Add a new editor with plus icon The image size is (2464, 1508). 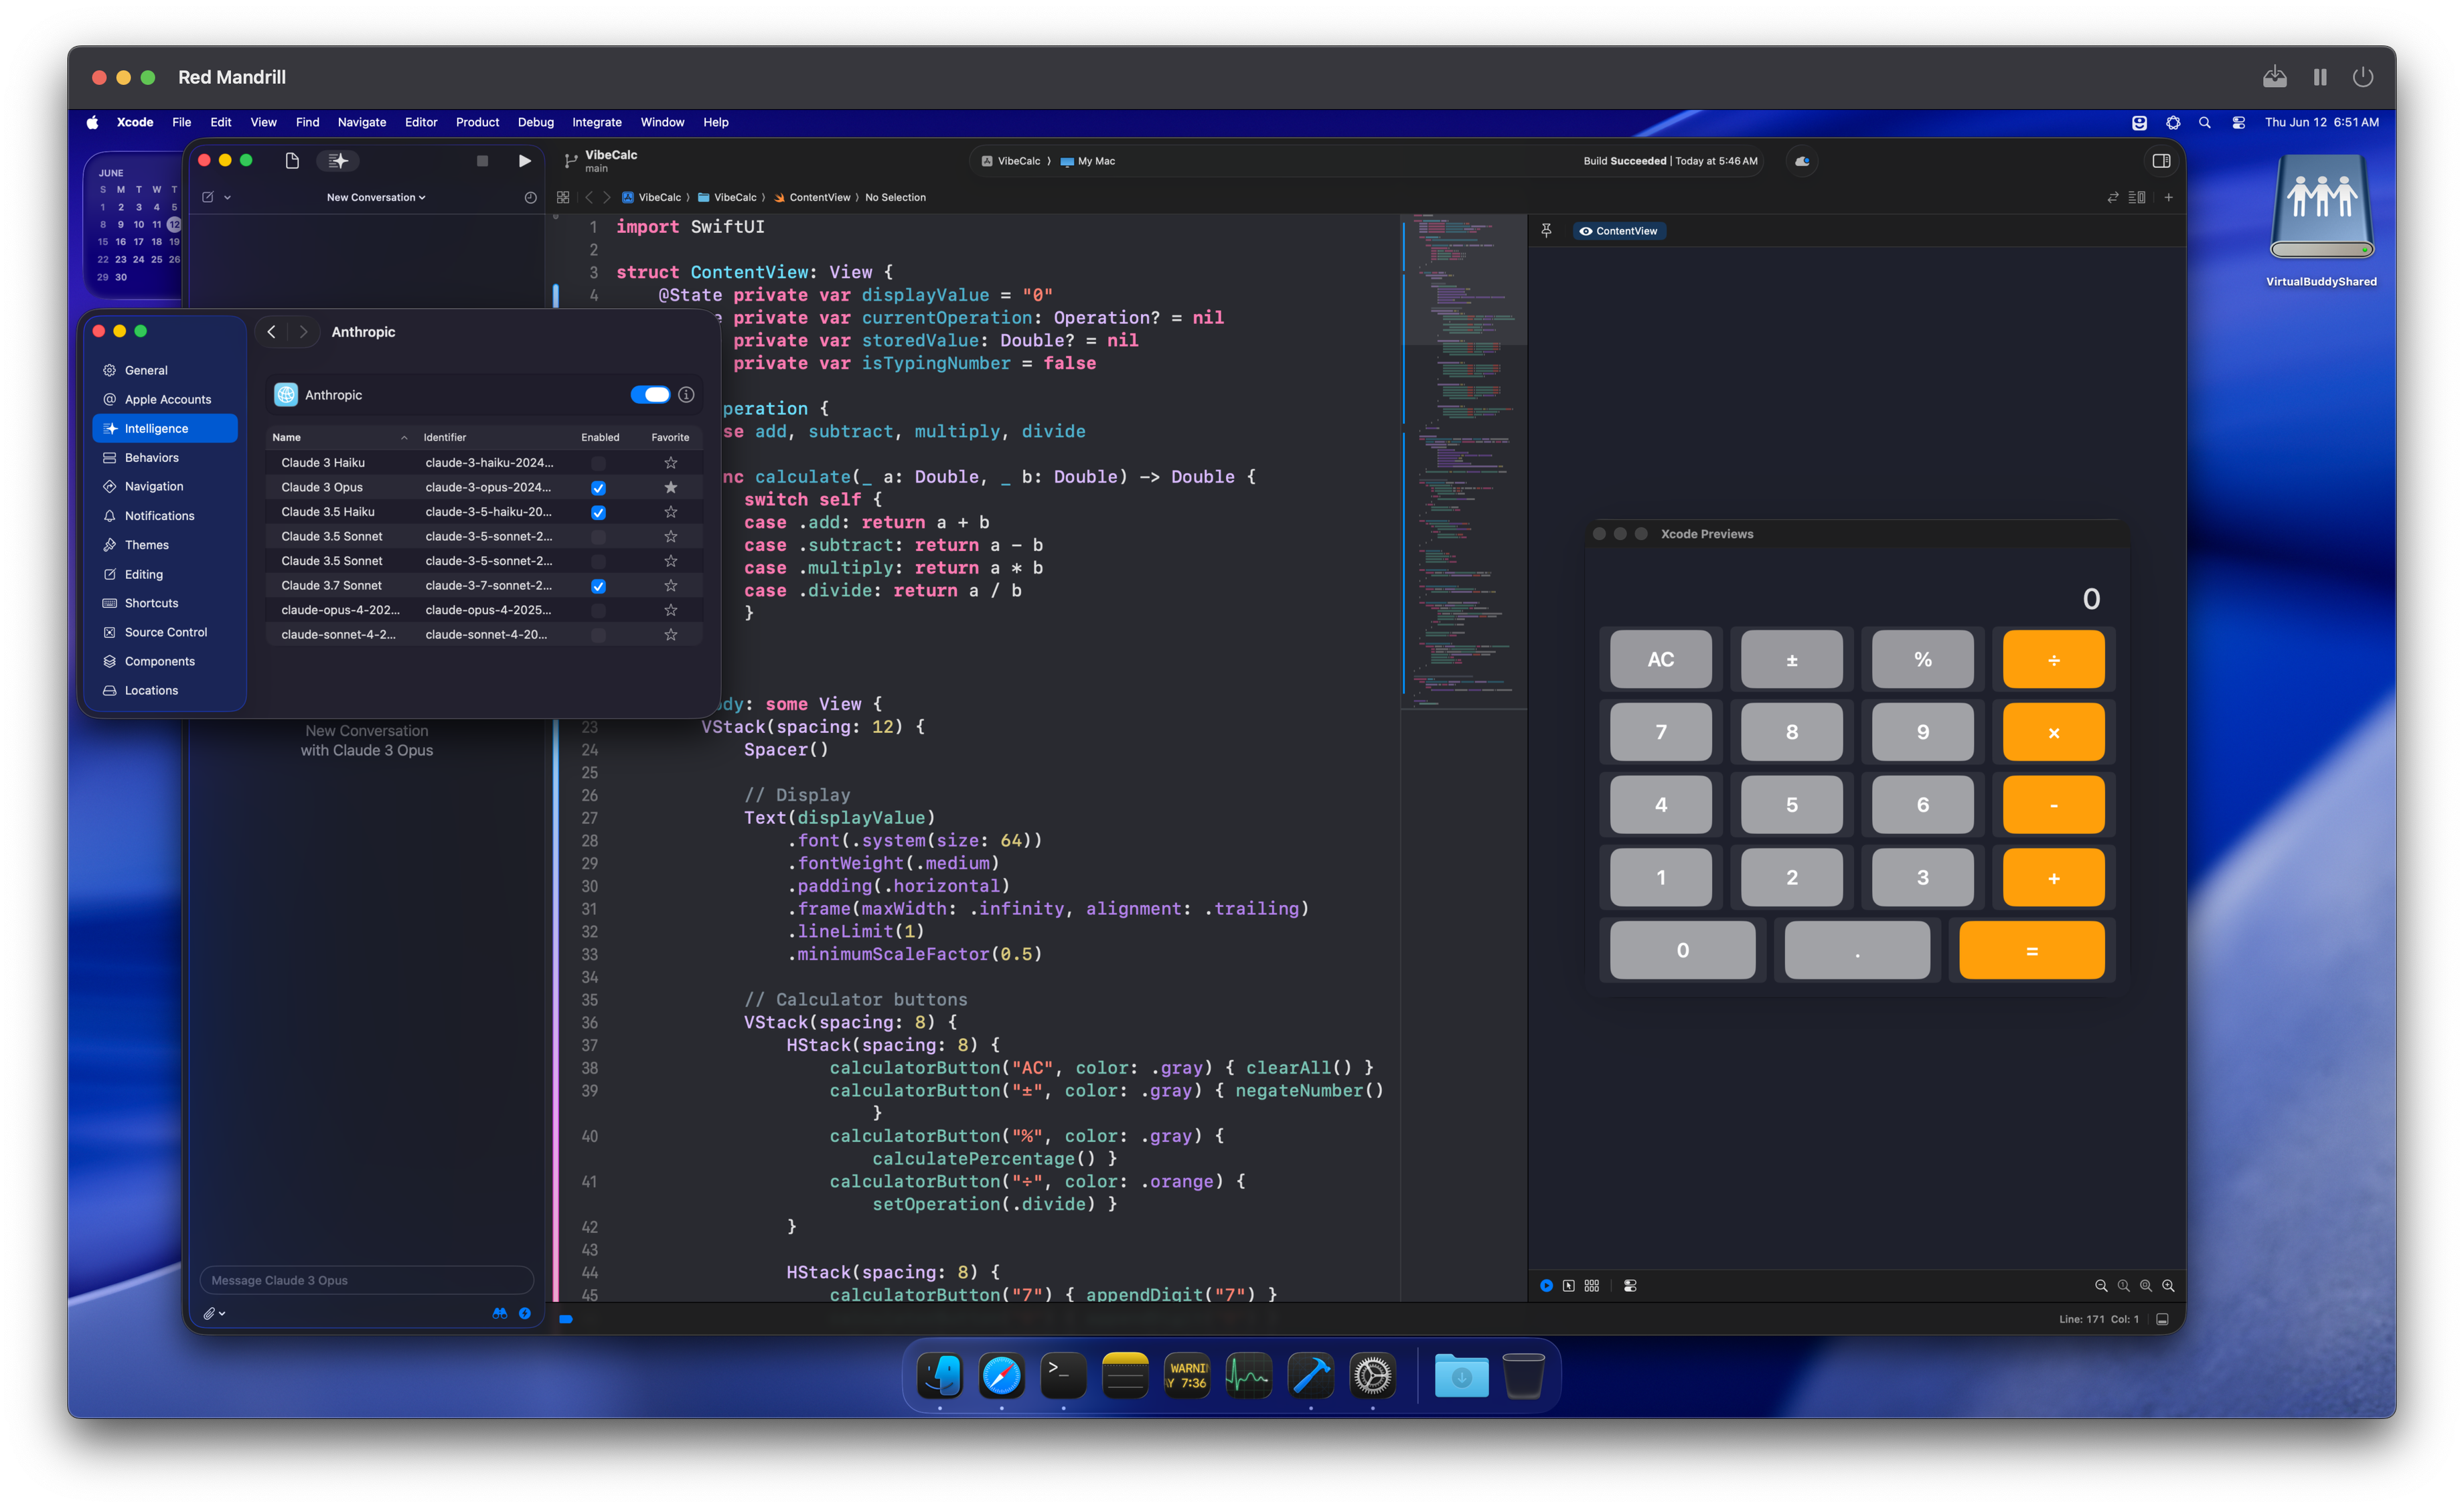2168,197
